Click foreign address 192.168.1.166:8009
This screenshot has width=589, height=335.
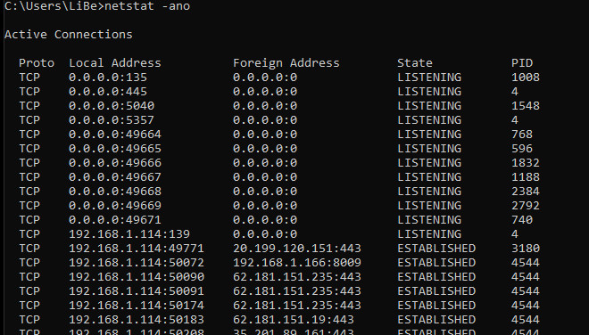point(297,263)
